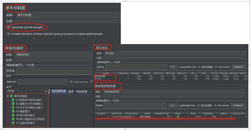Viewport: 251px width, 130px height.
Task: Click the split-pane arrows above the Search field
Action: tap(9, 76)
